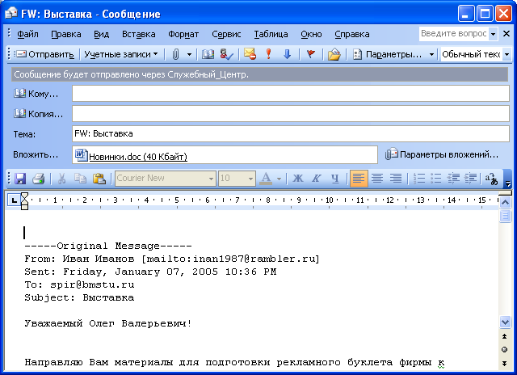Click the Paste clipboard icon
This screenshot has width=517, height=375.
[99, 179]
